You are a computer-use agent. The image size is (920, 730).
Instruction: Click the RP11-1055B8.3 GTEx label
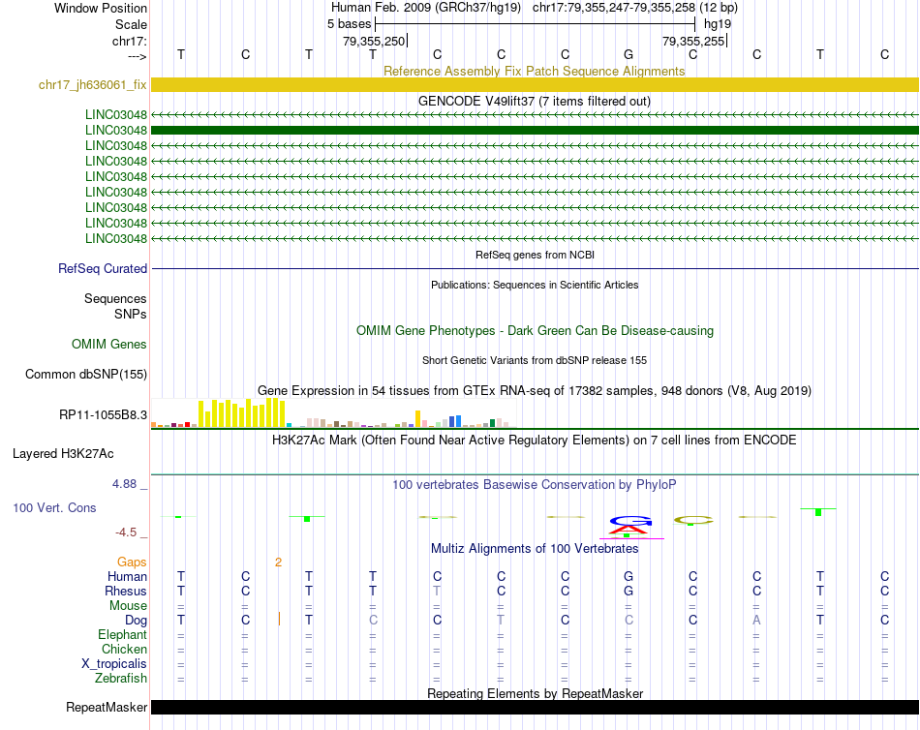[x=103, y=415]
